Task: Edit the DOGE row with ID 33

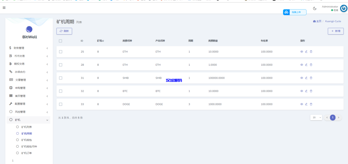Action: coord(306,104)
